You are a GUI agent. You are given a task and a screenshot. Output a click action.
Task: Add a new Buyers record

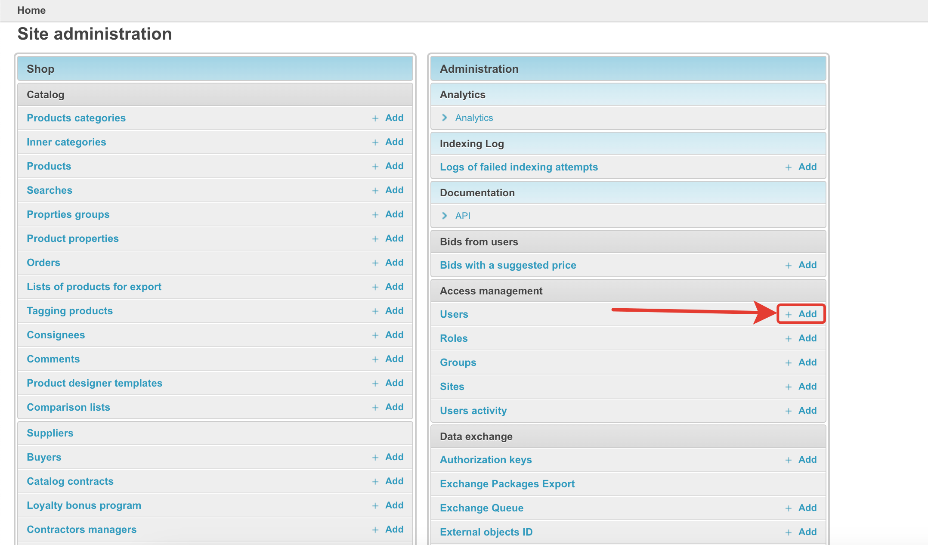[388, 457]
